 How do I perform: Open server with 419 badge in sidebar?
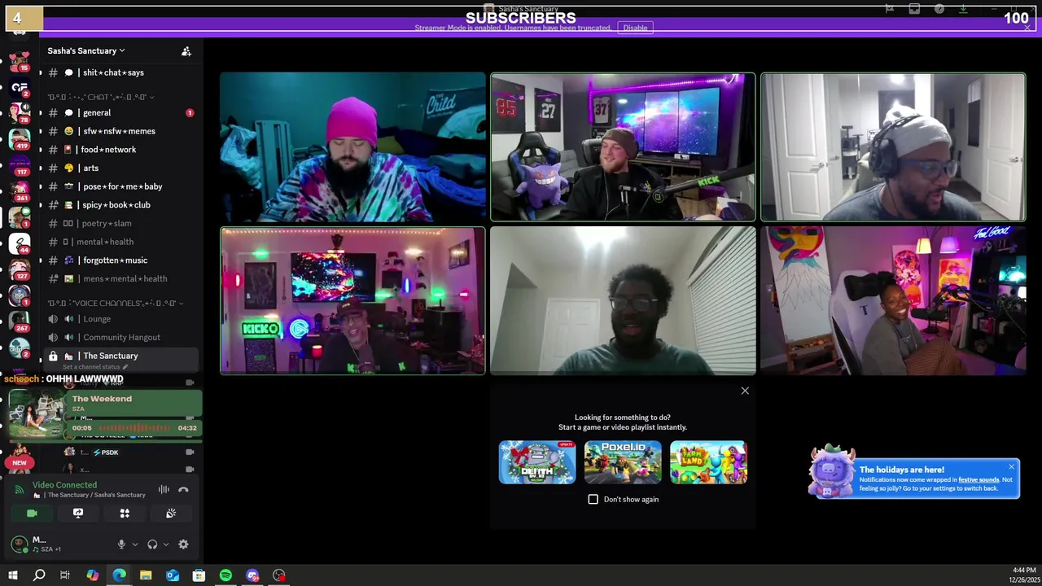point(20,139)
